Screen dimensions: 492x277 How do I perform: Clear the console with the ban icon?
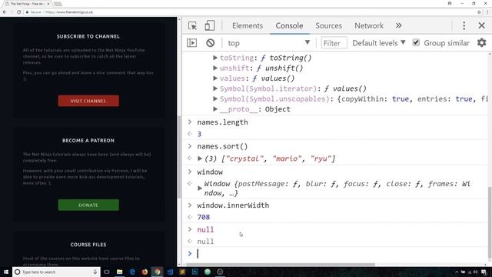(x=210, y=43)
